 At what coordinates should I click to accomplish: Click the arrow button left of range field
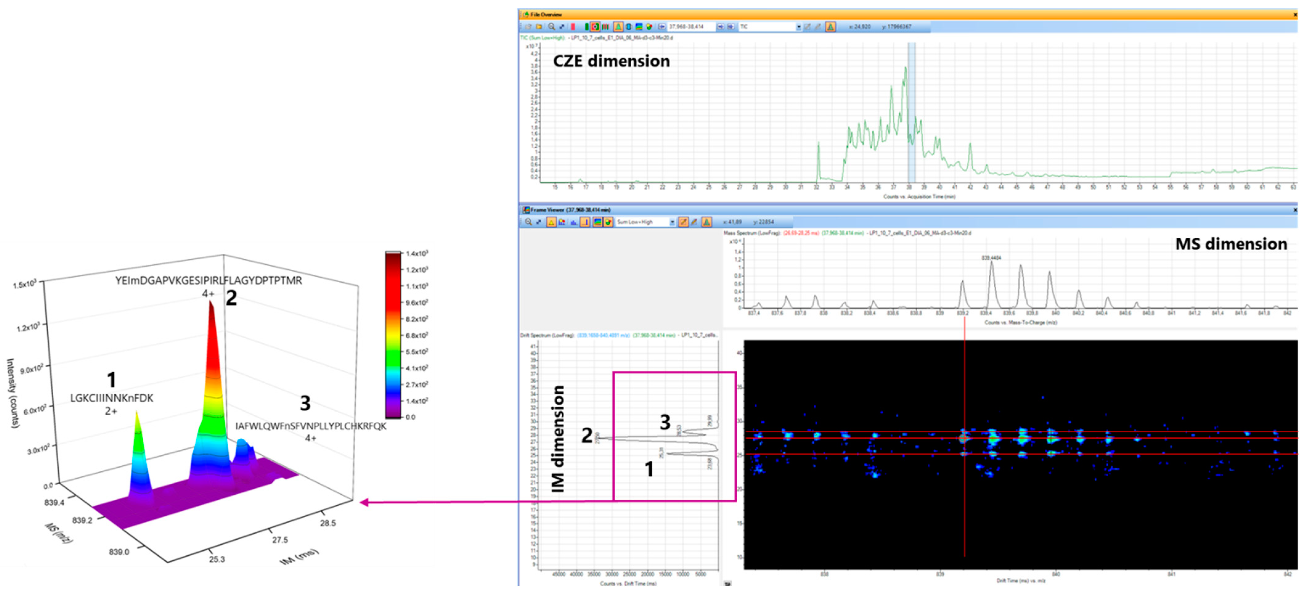(x=662, y=27)
